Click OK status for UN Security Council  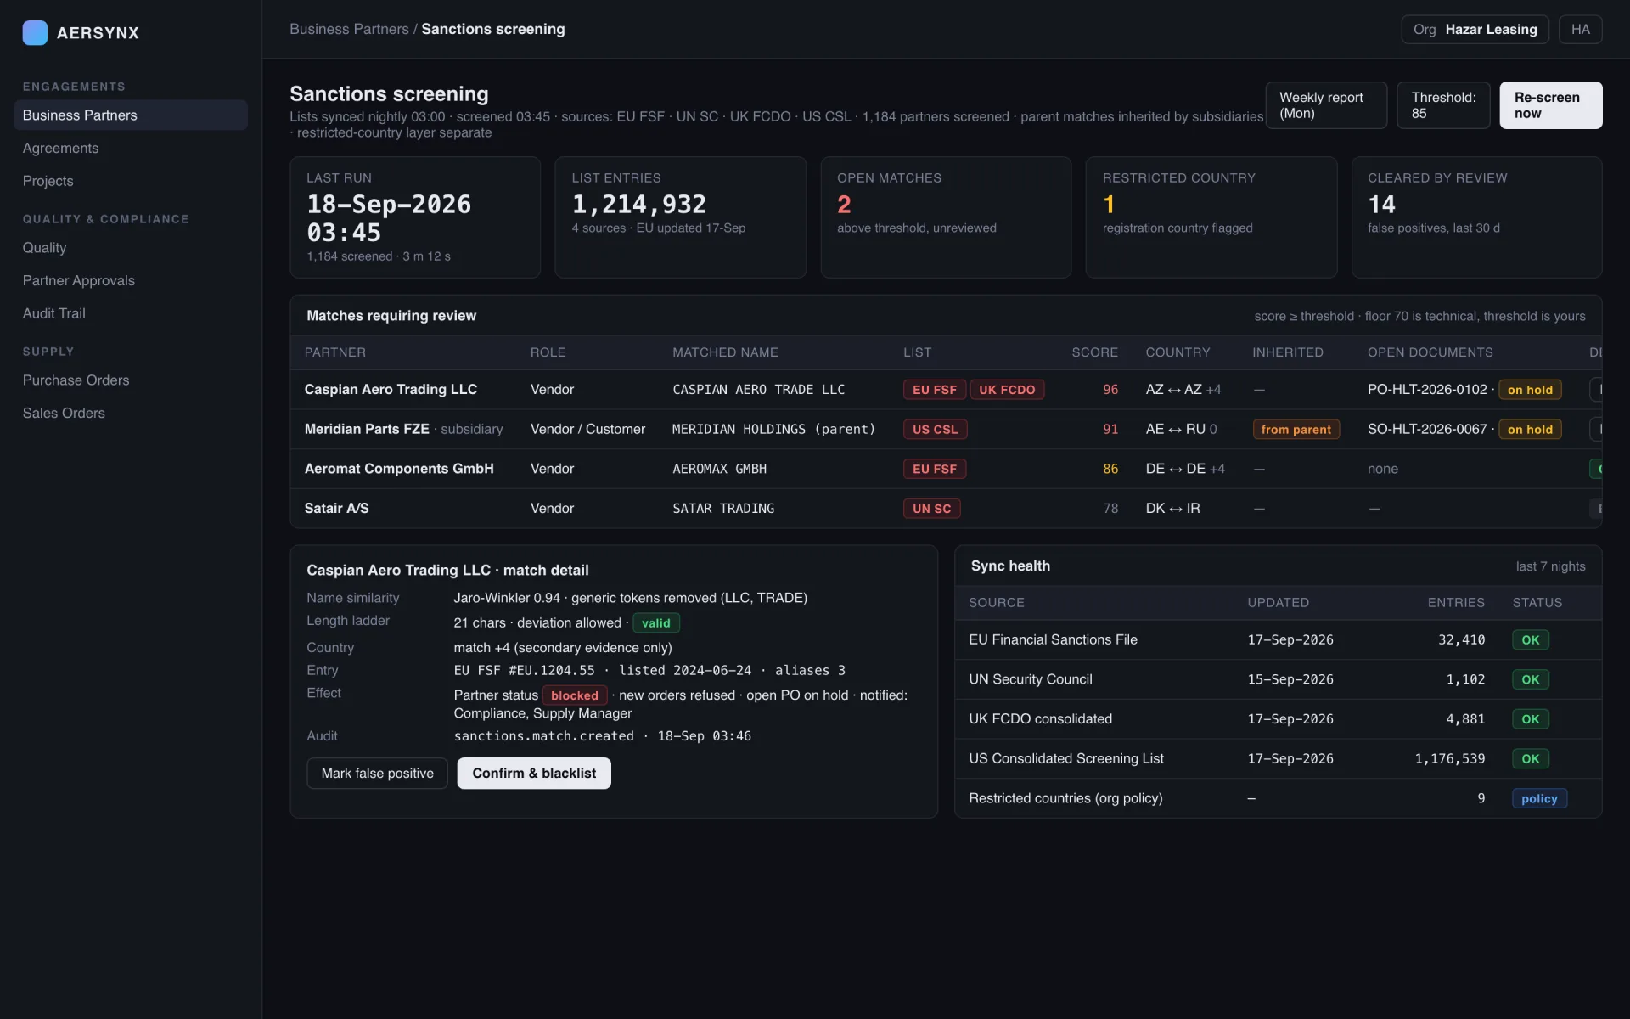click(1530, 680)
